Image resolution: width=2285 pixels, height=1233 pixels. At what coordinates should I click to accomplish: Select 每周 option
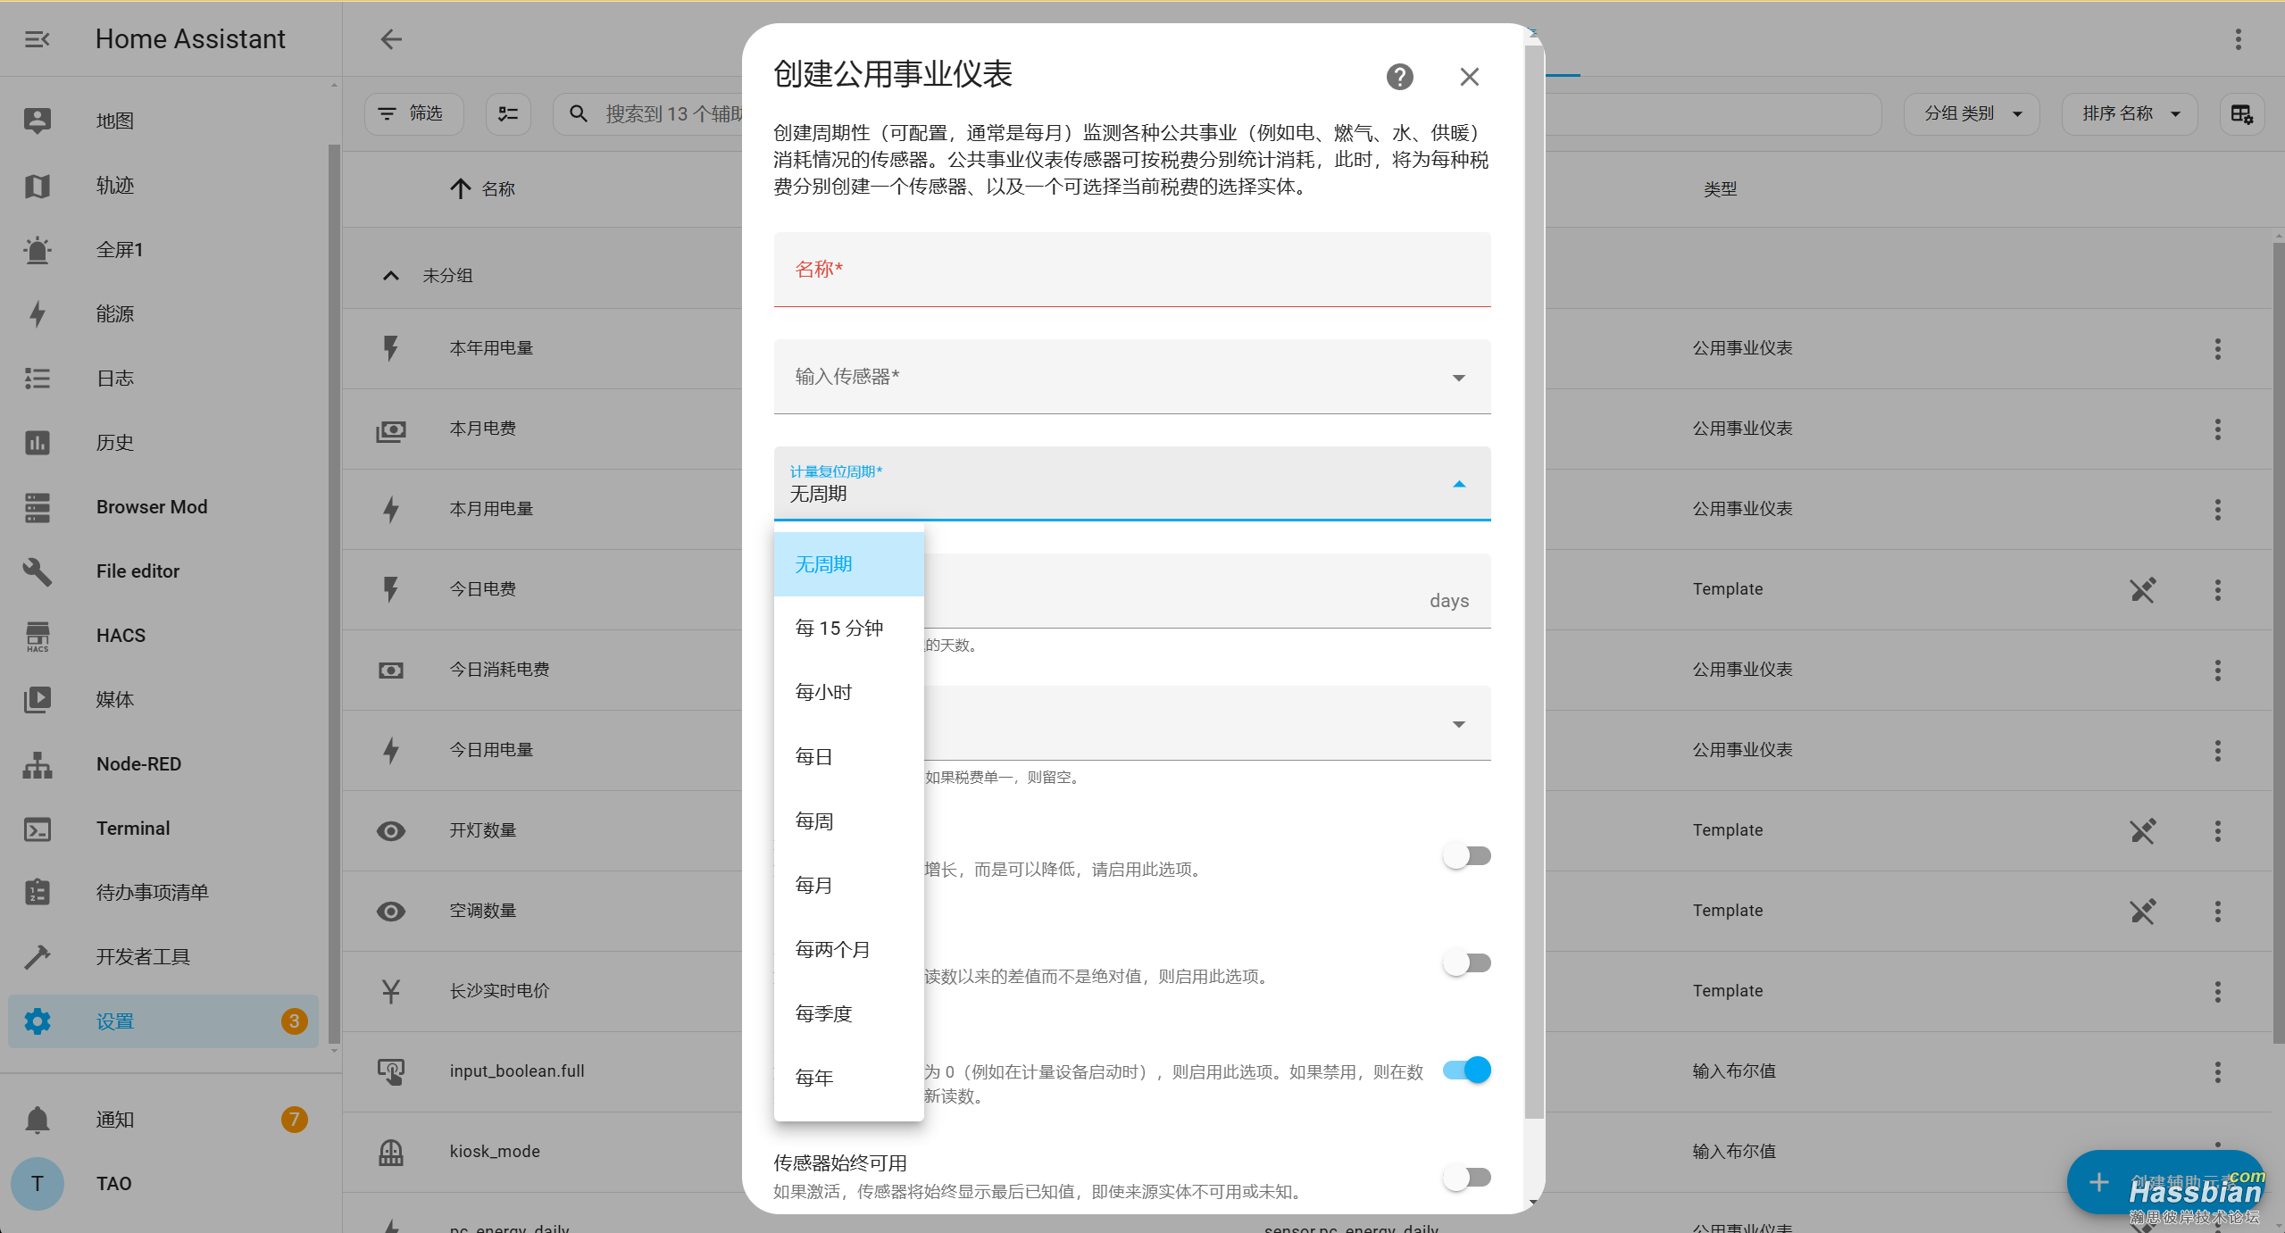(848, 821)
